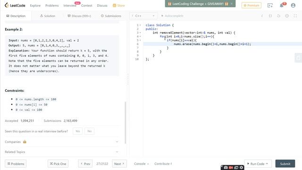Click the removeElement function signature line

coord(194,33)
